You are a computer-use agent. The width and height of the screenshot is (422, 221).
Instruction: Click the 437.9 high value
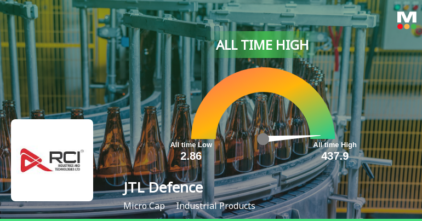pyautogui.click(x=335, y=156)
